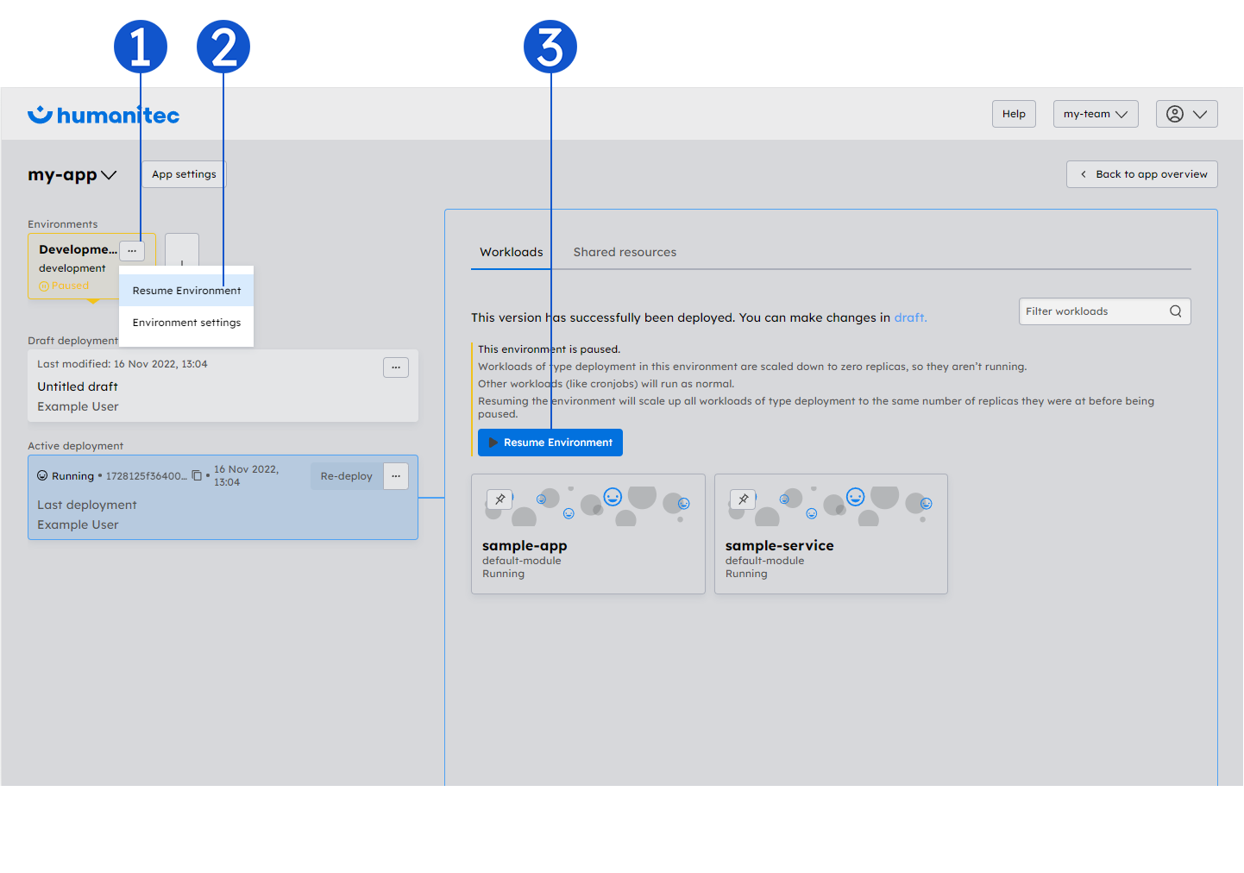Viewport: 1244px width, 873px height.
Task: Click the Humanitec logo
Action: pyautogui.click(x=104, y=115)
